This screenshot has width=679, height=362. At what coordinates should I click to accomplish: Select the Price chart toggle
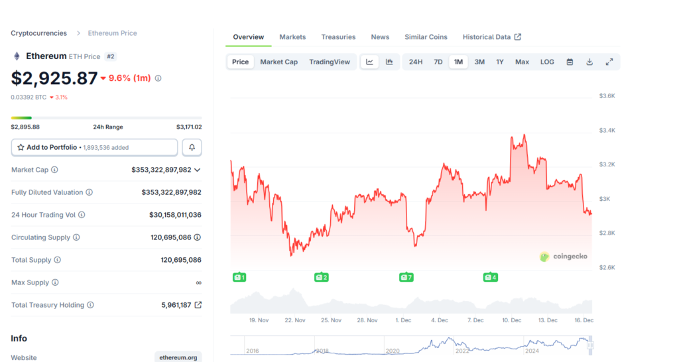pyautogui.click(x=240, y=62)
